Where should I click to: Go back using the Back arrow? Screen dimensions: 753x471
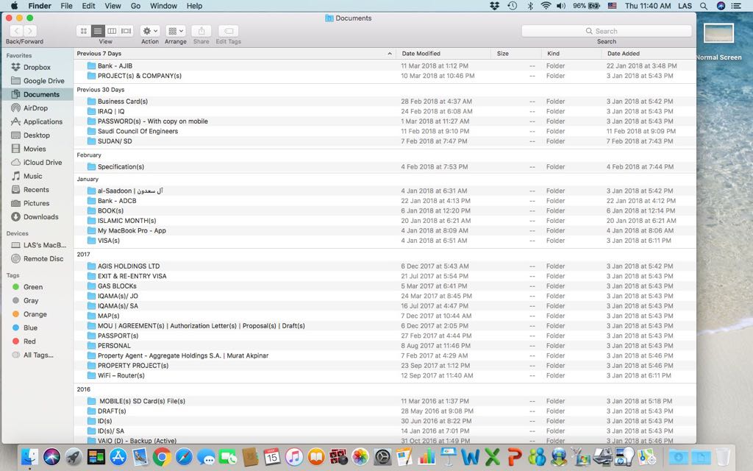pos(16,31)
